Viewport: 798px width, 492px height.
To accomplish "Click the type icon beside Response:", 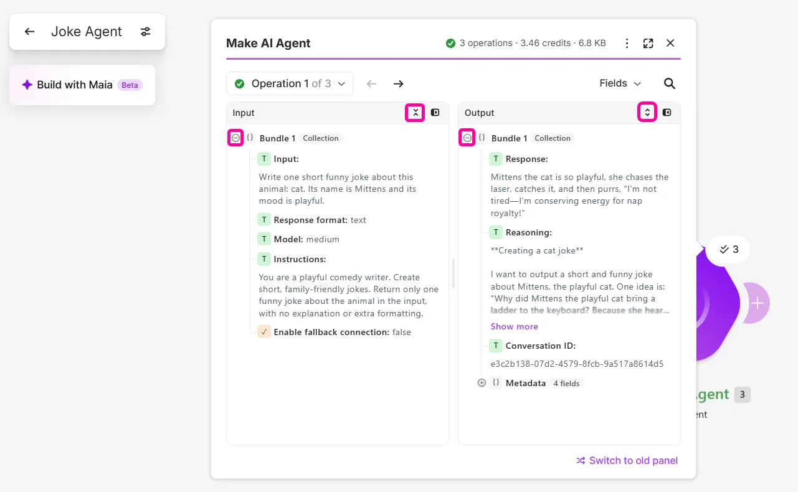I will [x=496, y=159].
